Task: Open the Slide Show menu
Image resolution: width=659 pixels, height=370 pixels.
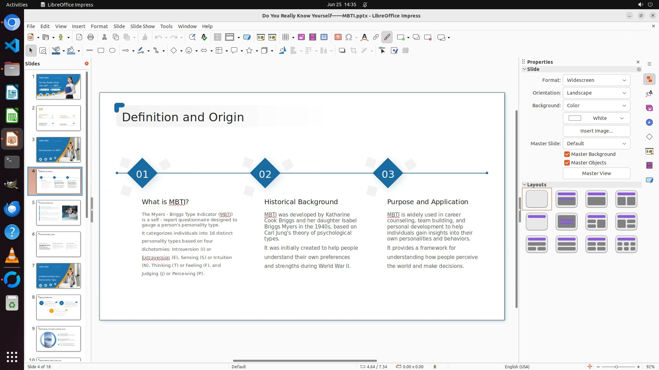Action: (x=142, y=26)
